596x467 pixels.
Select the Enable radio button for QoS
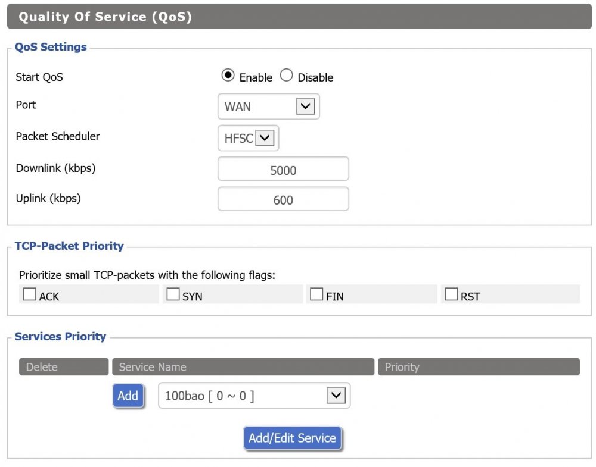pos(227,76)
